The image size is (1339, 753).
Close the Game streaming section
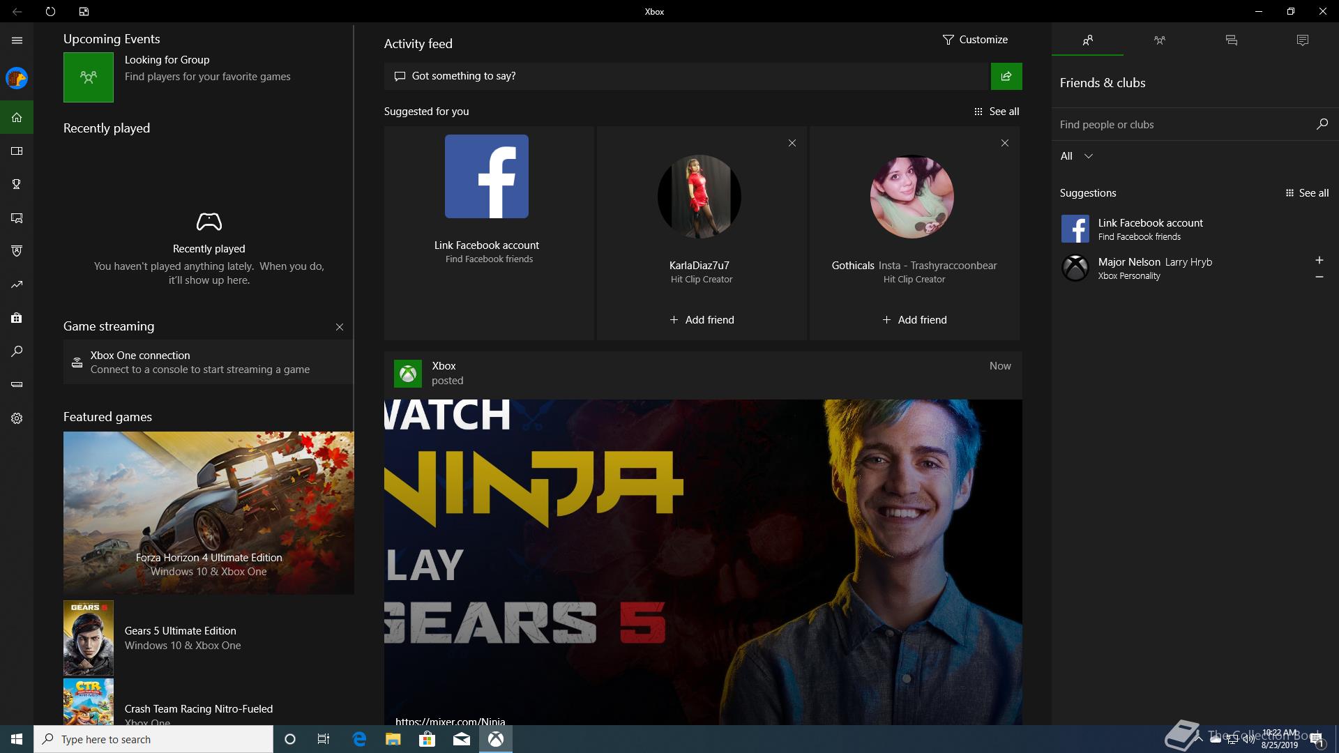pyautogui.click(x=340, y=327)
